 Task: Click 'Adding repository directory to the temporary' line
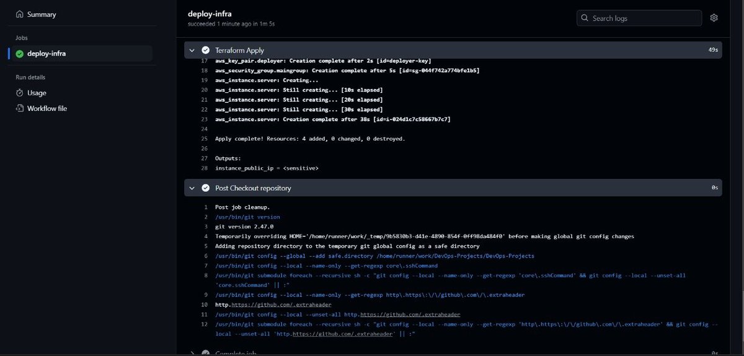pyautogui.click(x=347, y=246)
